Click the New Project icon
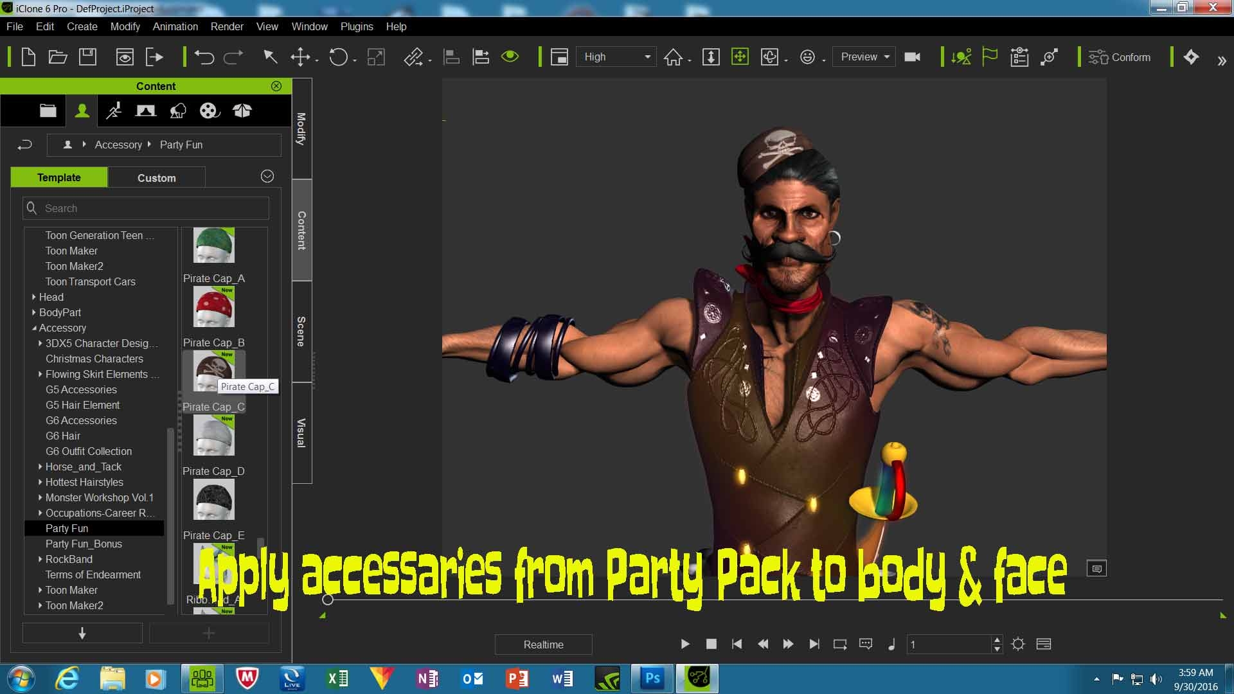Image resolution: width=1234 pixels, height=694 pixels. point(28,57)
